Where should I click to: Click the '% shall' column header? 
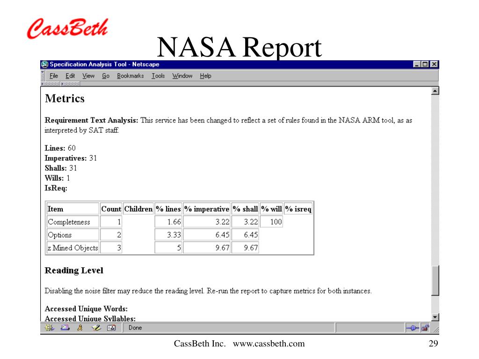pos(245,209)
